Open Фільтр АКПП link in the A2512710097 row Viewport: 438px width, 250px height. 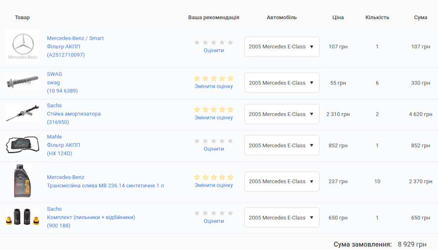[x=63, y=47]
